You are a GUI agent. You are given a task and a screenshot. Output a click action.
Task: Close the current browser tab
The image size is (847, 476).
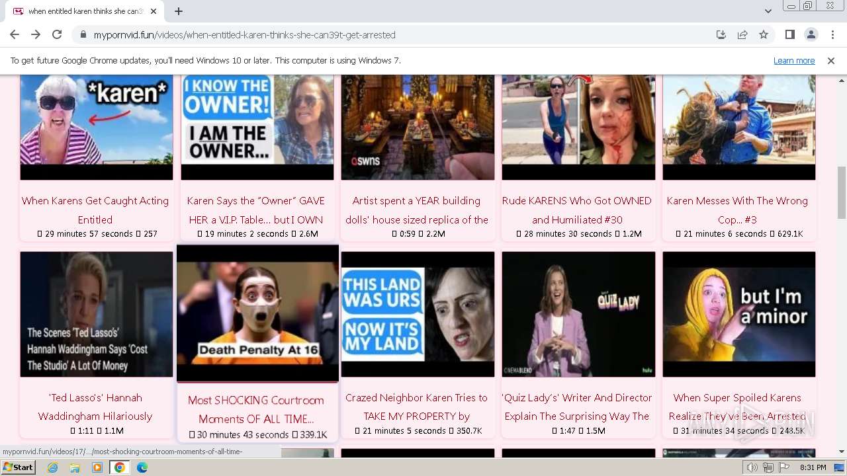pos(154,11)
